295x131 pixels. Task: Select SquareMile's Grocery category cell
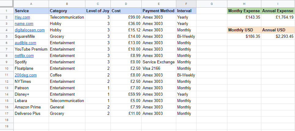click(x=67, y=36)
